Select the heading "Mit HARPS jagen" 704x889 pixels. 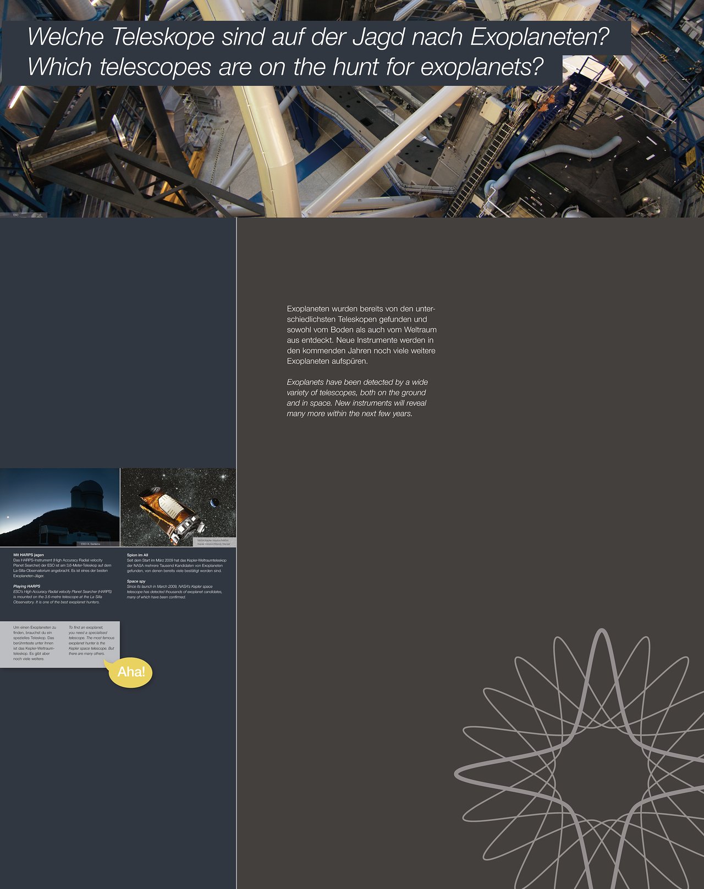29,555
